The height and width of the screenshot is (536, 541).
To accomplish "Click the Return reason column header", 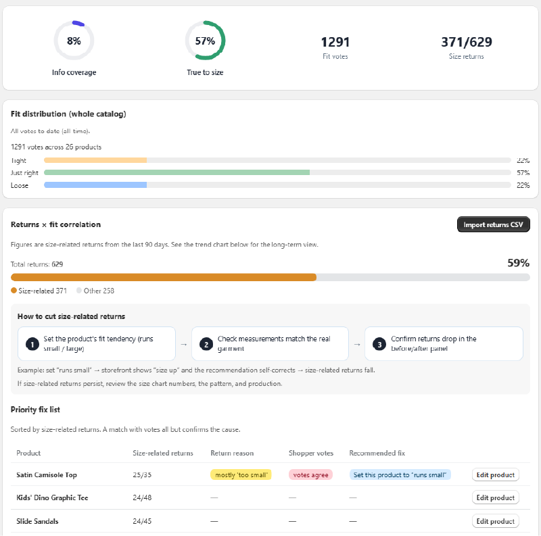I will pyautogui.click(x=232, y=453).
